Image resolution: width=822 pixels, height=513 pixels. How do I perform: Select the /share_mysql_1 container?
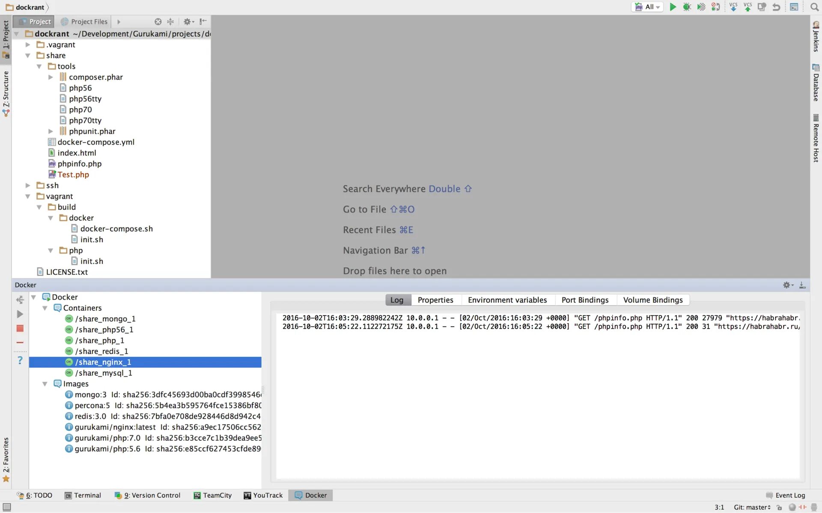pos(103,373)
